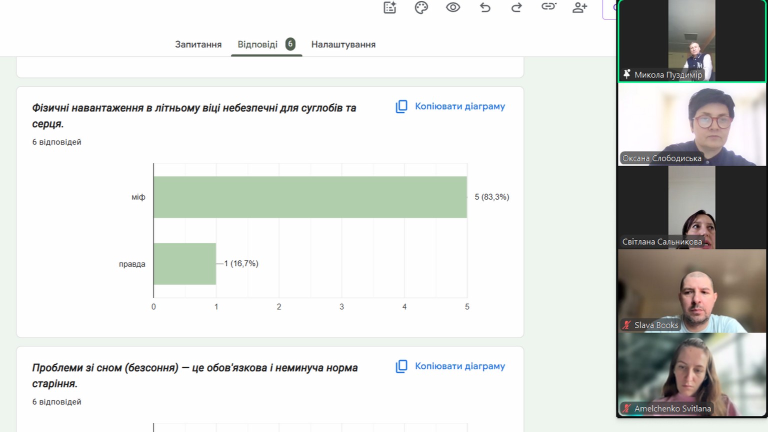Click the muted microphone icon for Slava Books

tap(626, 325)
